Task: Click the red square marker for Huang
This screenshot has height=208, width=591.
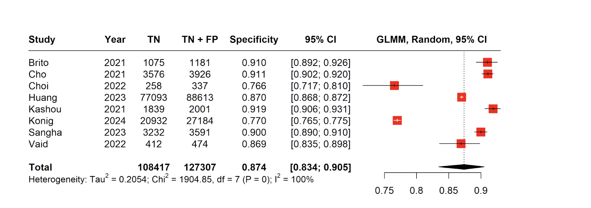Action: 462,97
